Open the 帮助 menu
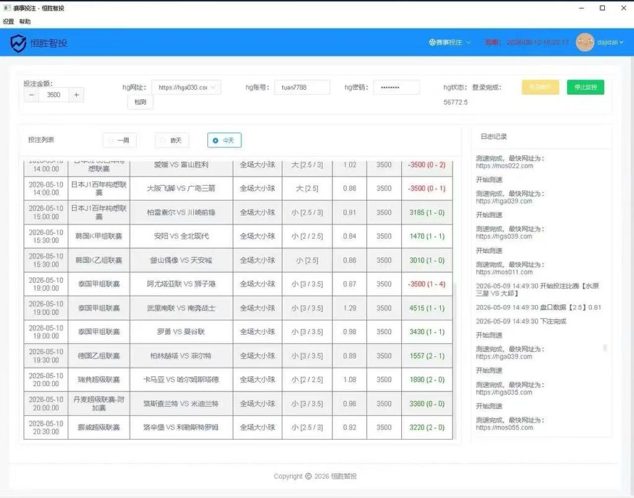 pos(25,22)
